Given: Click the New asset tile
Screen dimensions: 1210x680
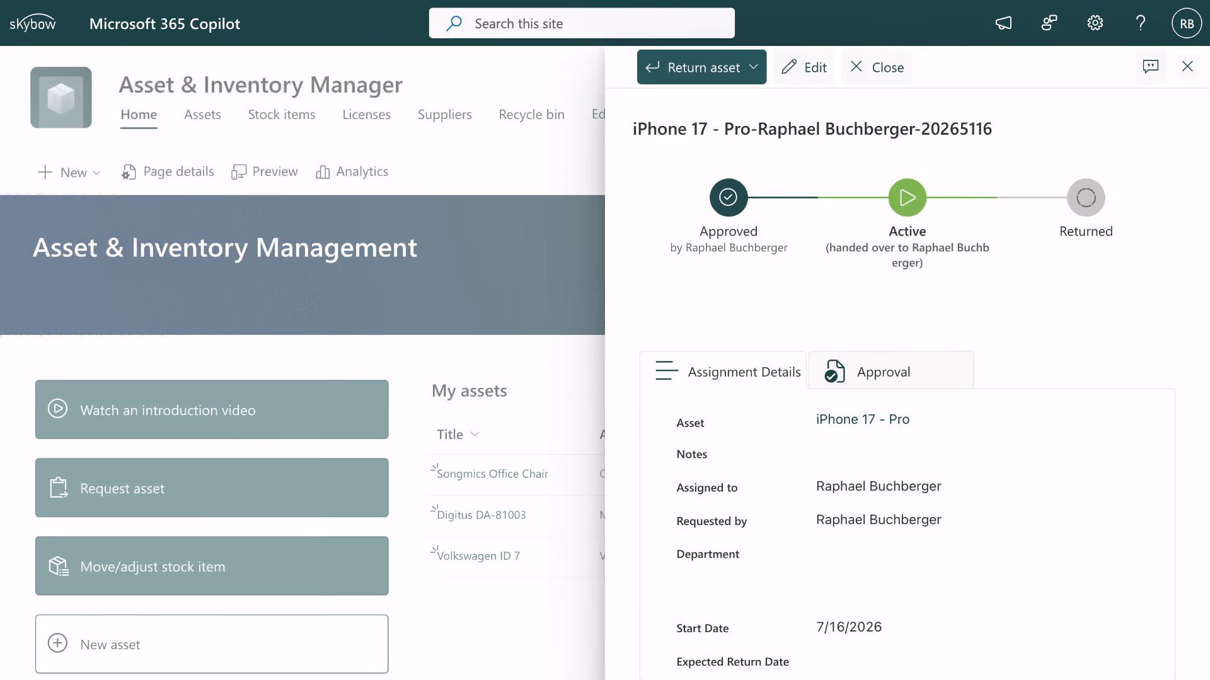Looking at the screenshot, I should coord(212,644).
